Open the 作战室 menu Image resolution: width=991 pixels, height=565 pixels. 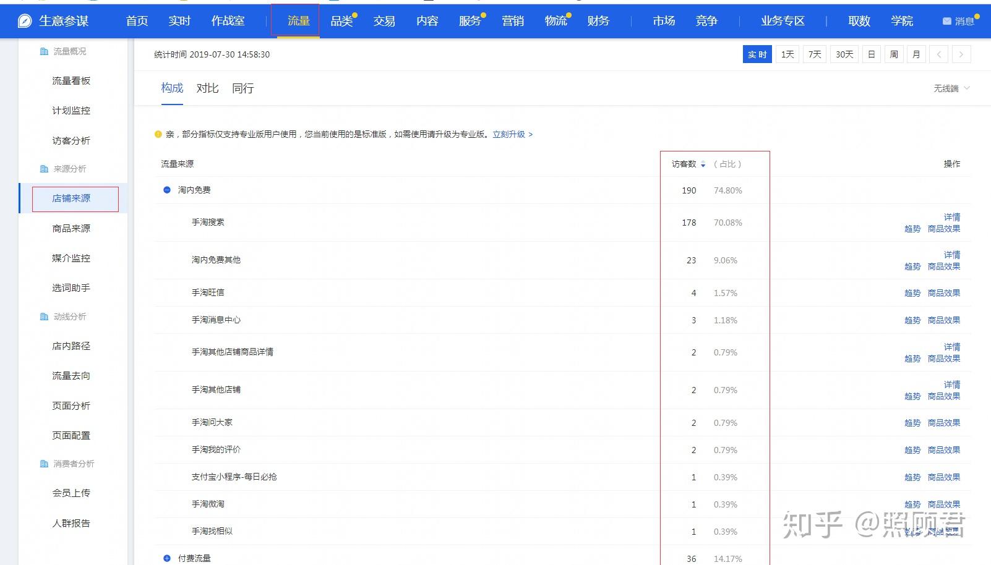pos(228,21)
